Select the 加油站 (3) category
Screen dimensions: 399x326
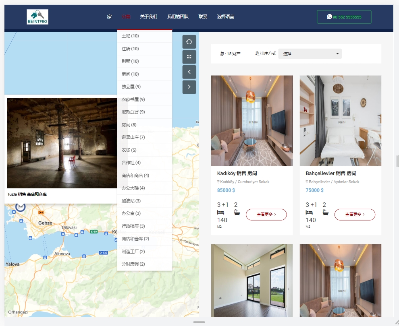click(145, 201)
